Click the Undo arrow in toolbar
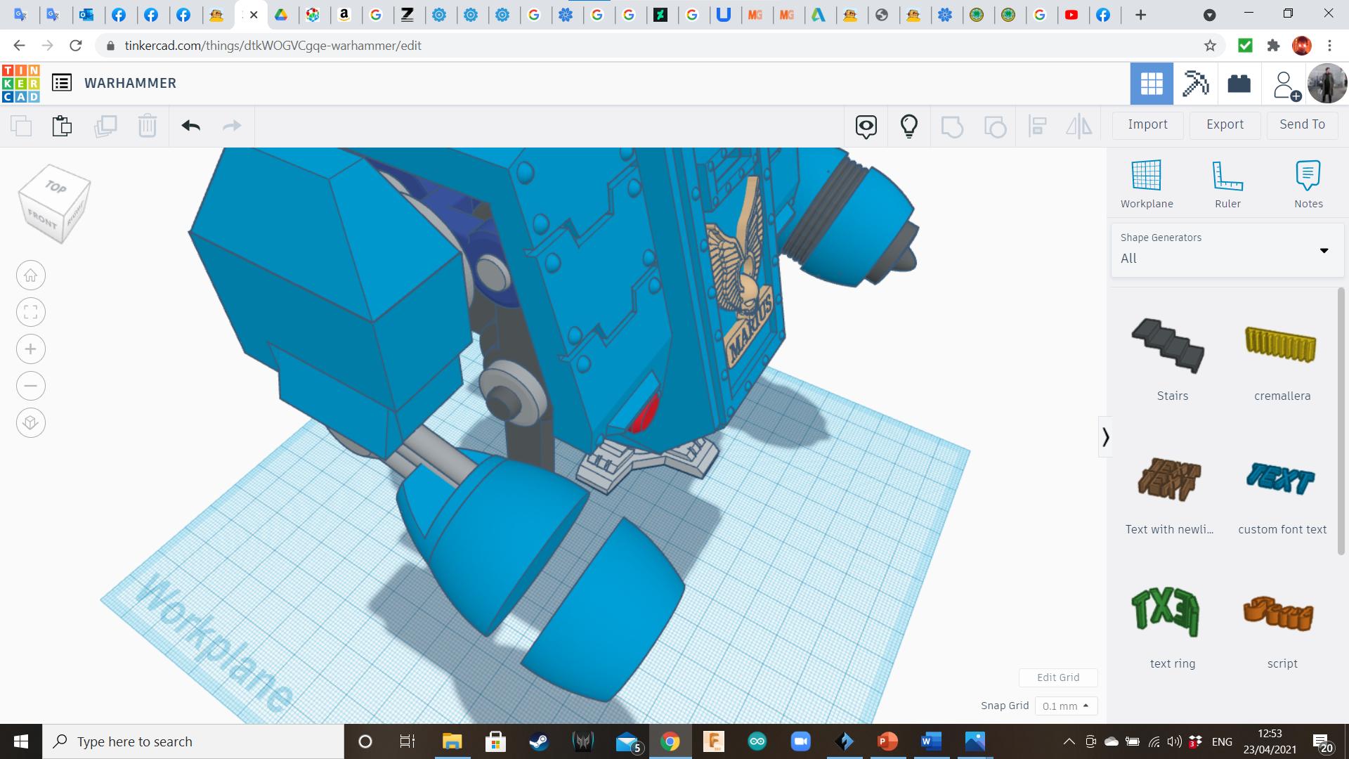Viewport: 1349px width, 759px height. [190, 126]
